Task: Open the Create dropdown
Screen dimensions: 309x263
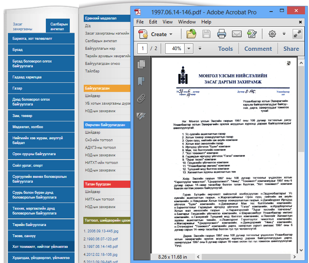Action: (x=156, y=34)
